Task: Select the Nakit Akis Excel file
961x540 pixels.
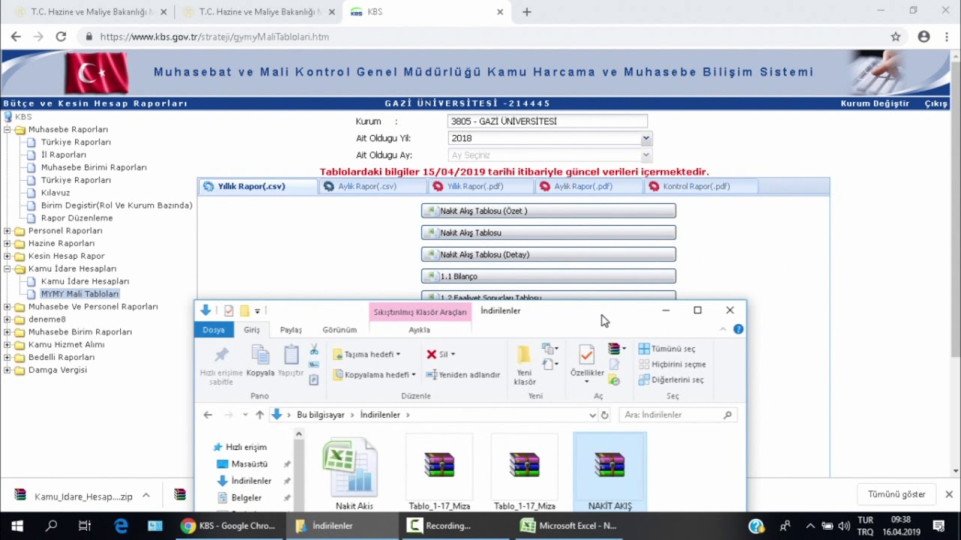Action: 354,474
